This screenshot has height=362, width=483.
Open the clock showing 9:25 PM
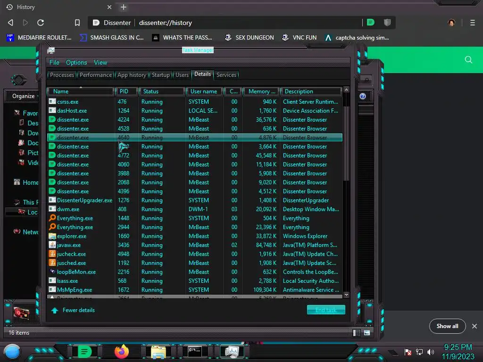(x=458, y=352)
